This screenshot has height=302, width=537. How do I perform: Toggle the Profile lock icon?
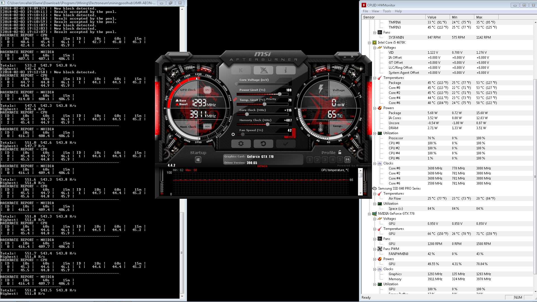pyautogui.click(x=340, y=152)
